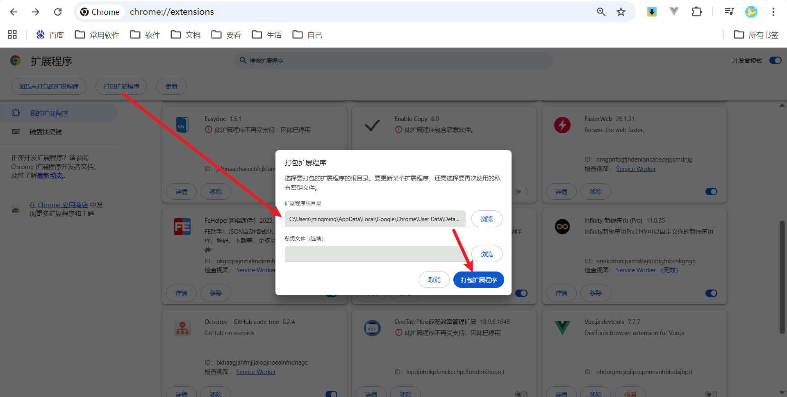Open the Chrome three-dot menu

click(773, 12)
